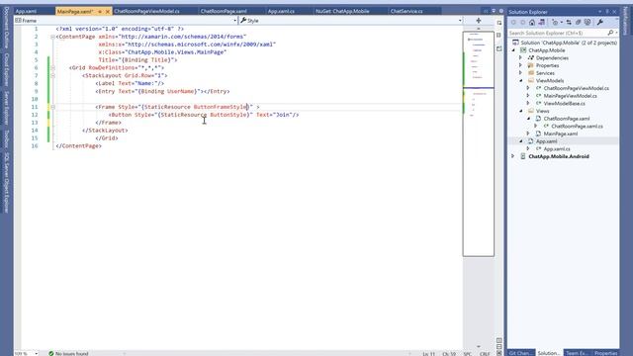The height and width of the screenshot is (356, 633).
Task: Click the bottom icon in editor right margin strip
Action: [499, 48]
